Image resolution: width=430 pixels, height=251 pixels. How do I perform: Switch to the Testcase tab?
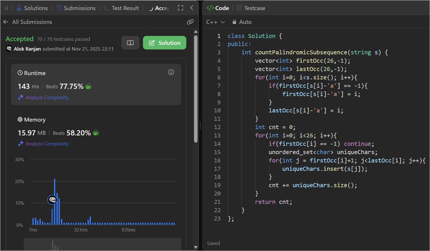coord(254,8)
